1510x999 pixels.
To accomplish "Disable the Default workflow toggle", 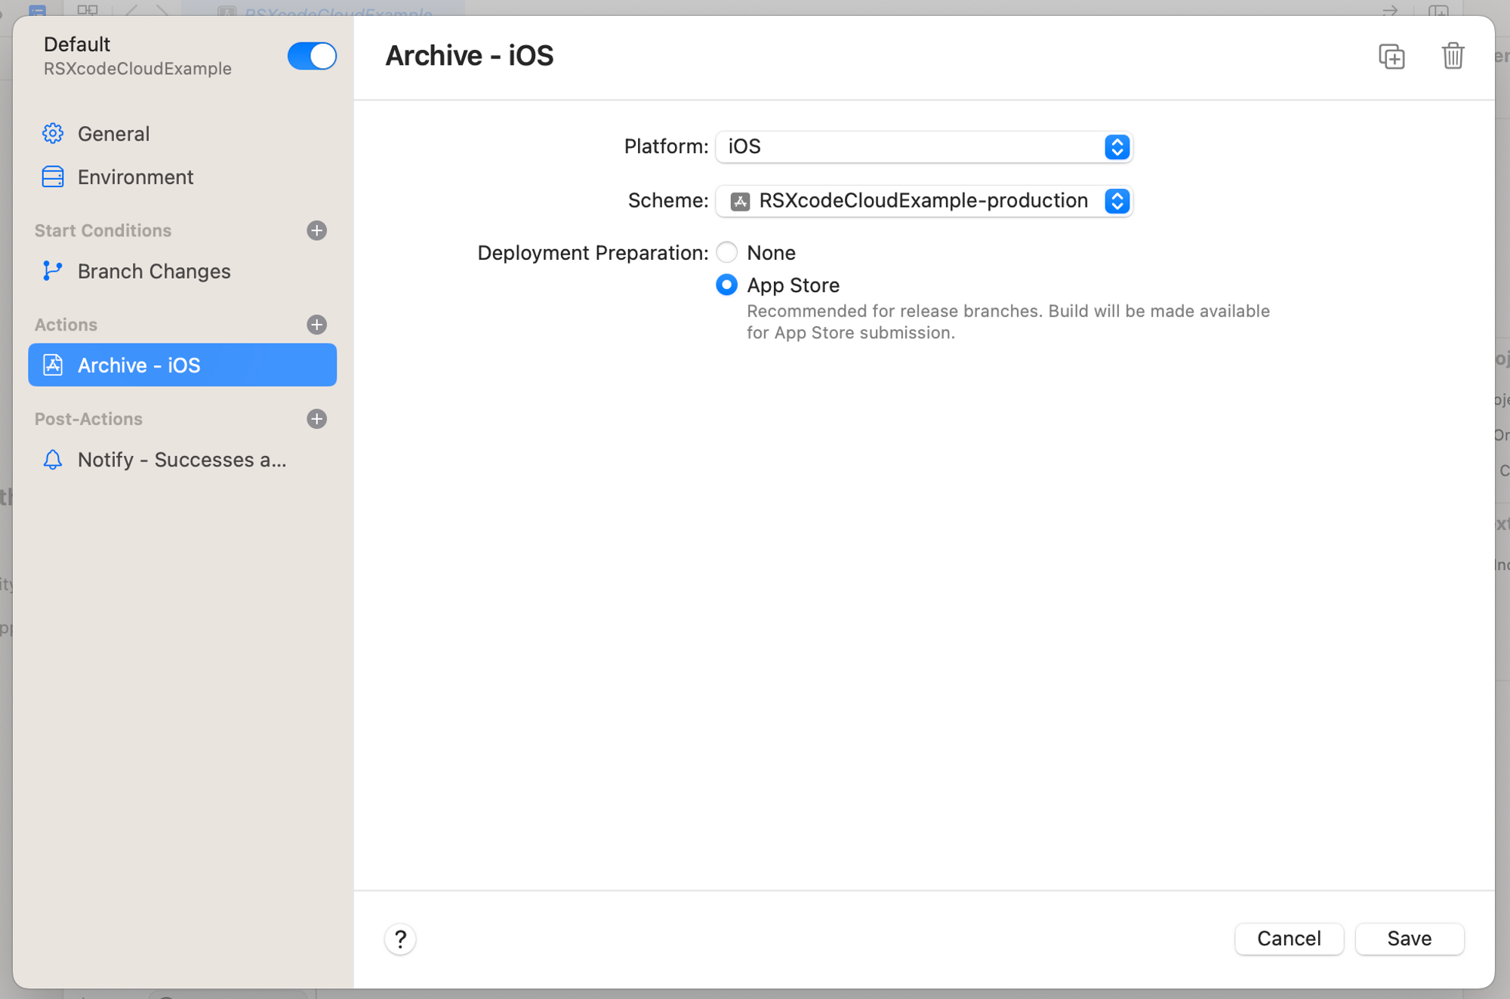I will tap(311, 56).
